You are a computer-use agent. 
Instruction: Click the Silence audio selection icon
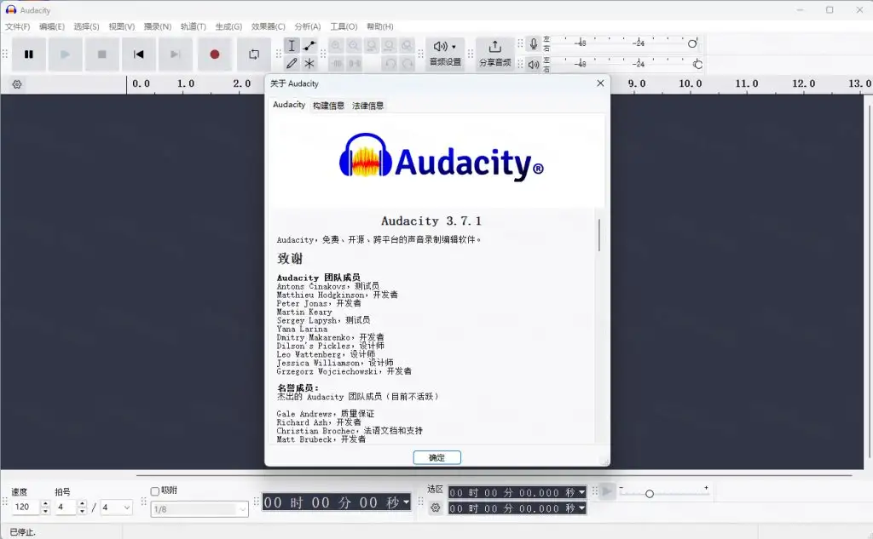click(354, 63)
